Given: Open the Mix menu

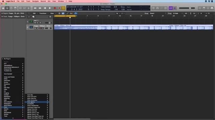Looking at the screenshot, I should pyautogui.click(x=49, y=1).
